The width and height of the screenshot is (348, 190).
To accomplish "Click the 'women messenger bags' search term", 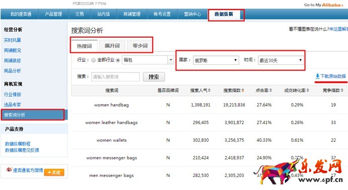I will click(x=112, y=158).
